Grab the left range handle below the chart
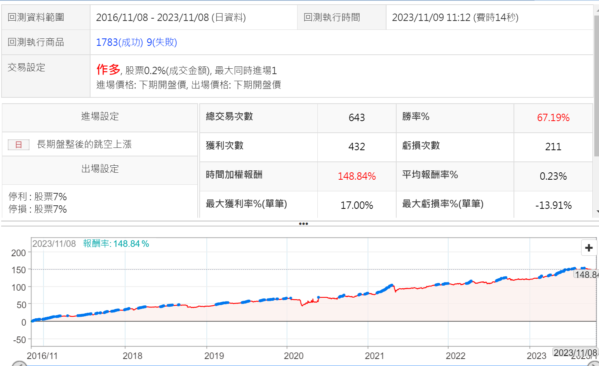599x366 pixels. (x=19, y=364)
